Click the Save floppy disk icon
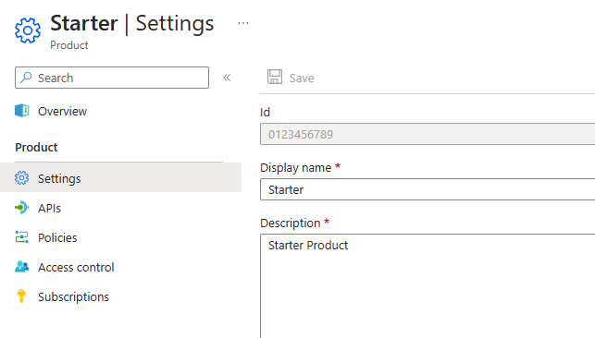 [x=275, y=77]
